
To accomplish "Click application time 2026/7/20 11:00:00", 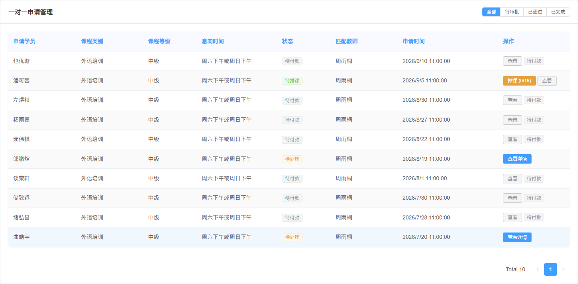I will click(426, 237).
